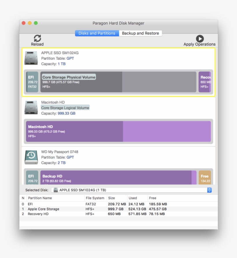Click the Reload icon

click(x=37, y=38)
